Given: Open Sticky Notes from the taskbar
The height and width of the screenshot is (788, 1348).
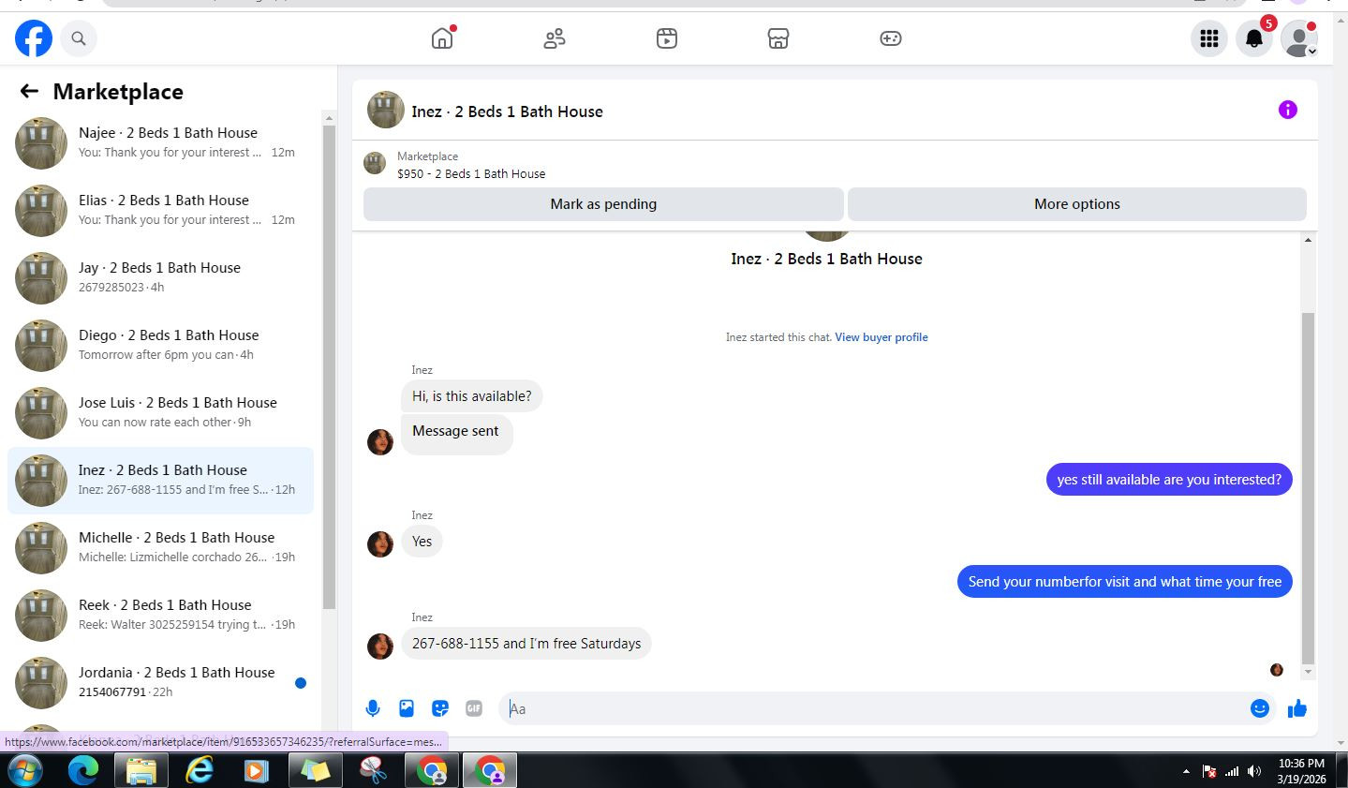Looking at the screenshot, I should (x=316, y=771).
